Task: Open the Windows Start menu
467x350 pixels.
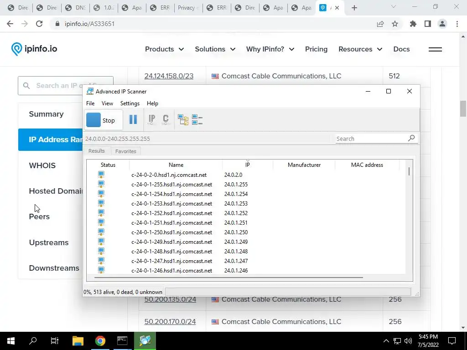Action: (x=11, y=341)
